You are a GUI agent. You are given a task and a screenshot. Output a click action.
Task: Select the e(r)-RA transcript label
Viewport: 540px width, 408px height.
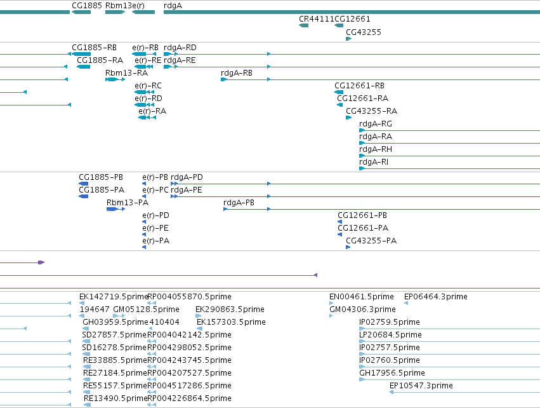152,111
